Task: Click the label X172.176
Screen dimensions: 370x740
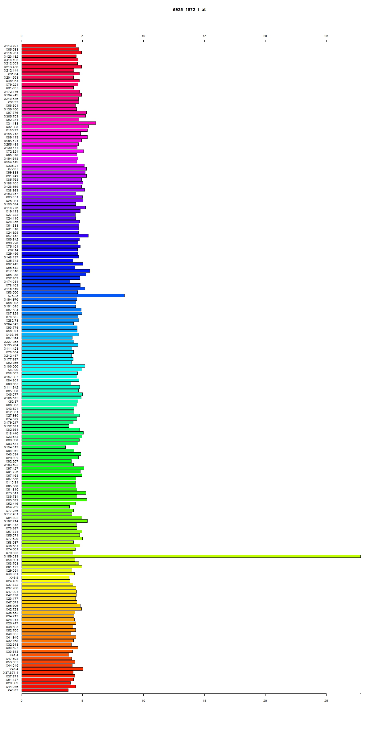Action: click(x=11, y=92)
